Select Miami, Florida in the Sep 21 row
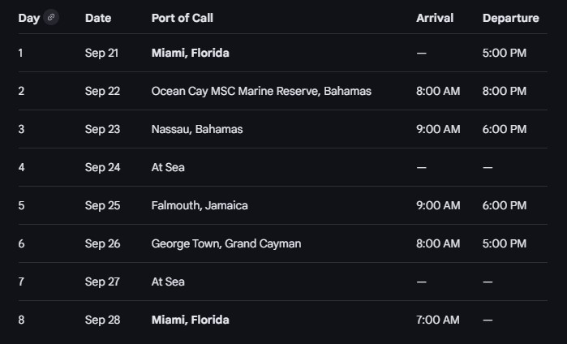Screen dimensions: 567x344 [191, 53]
